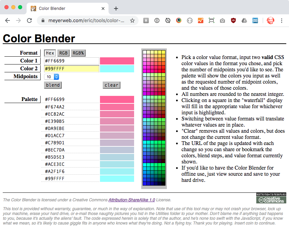Screen dimensions: 289x231
Task: Click the circled dots extension icon
Action: (x=190, y=20)
